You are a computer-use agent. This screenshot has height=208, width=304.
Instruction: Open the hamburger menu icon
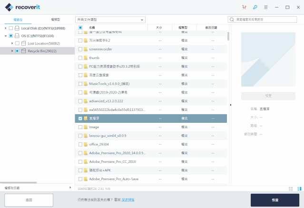point(266,7)
